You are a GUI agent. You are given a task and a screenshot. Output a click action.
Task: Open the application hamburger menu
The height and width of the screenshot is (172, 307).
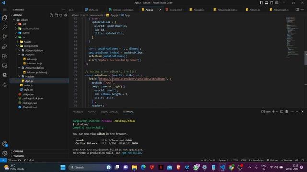[x=5, y=10]
